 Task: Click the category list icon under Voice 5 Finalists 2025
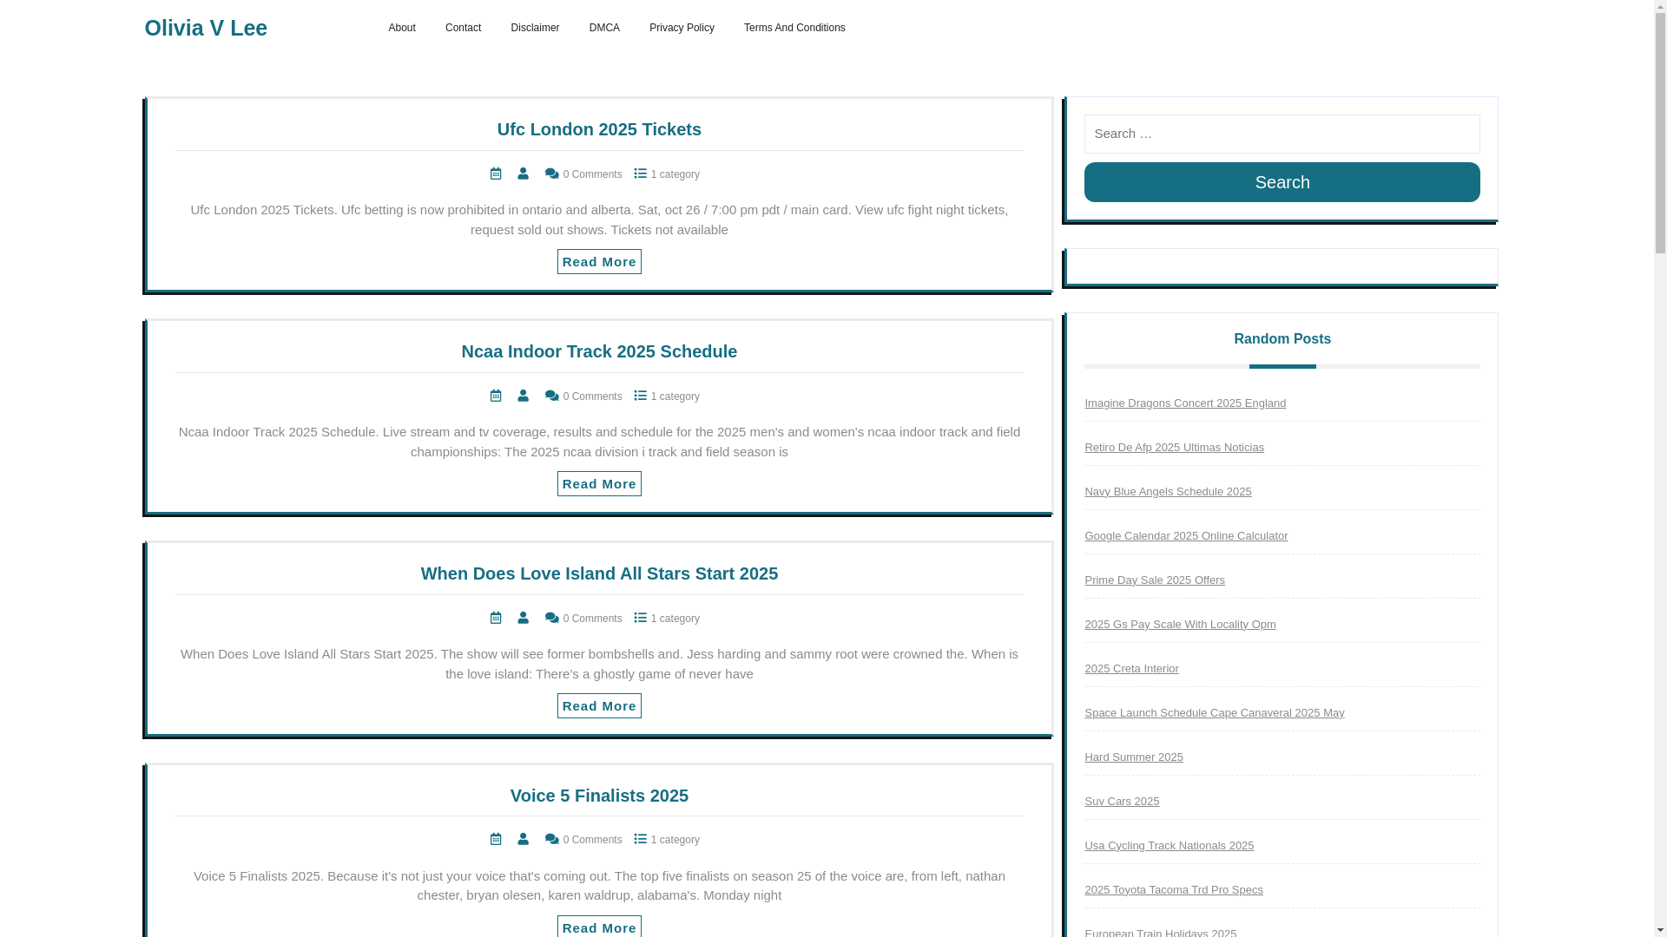(641, 839)
